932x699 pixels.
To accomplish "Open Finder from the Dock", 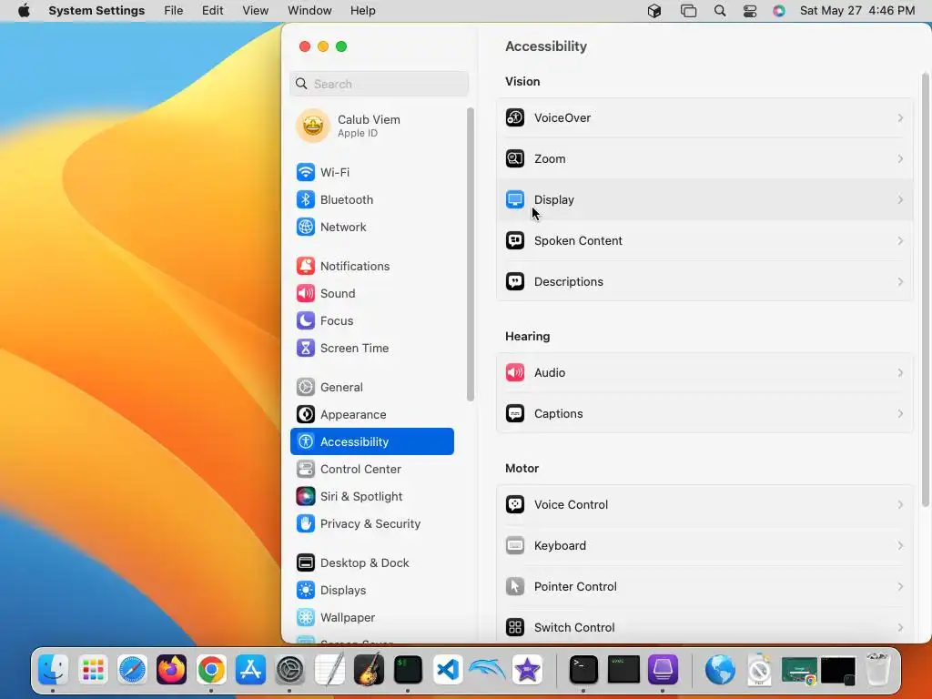I will pyautogui.click(x=54, y=670).
